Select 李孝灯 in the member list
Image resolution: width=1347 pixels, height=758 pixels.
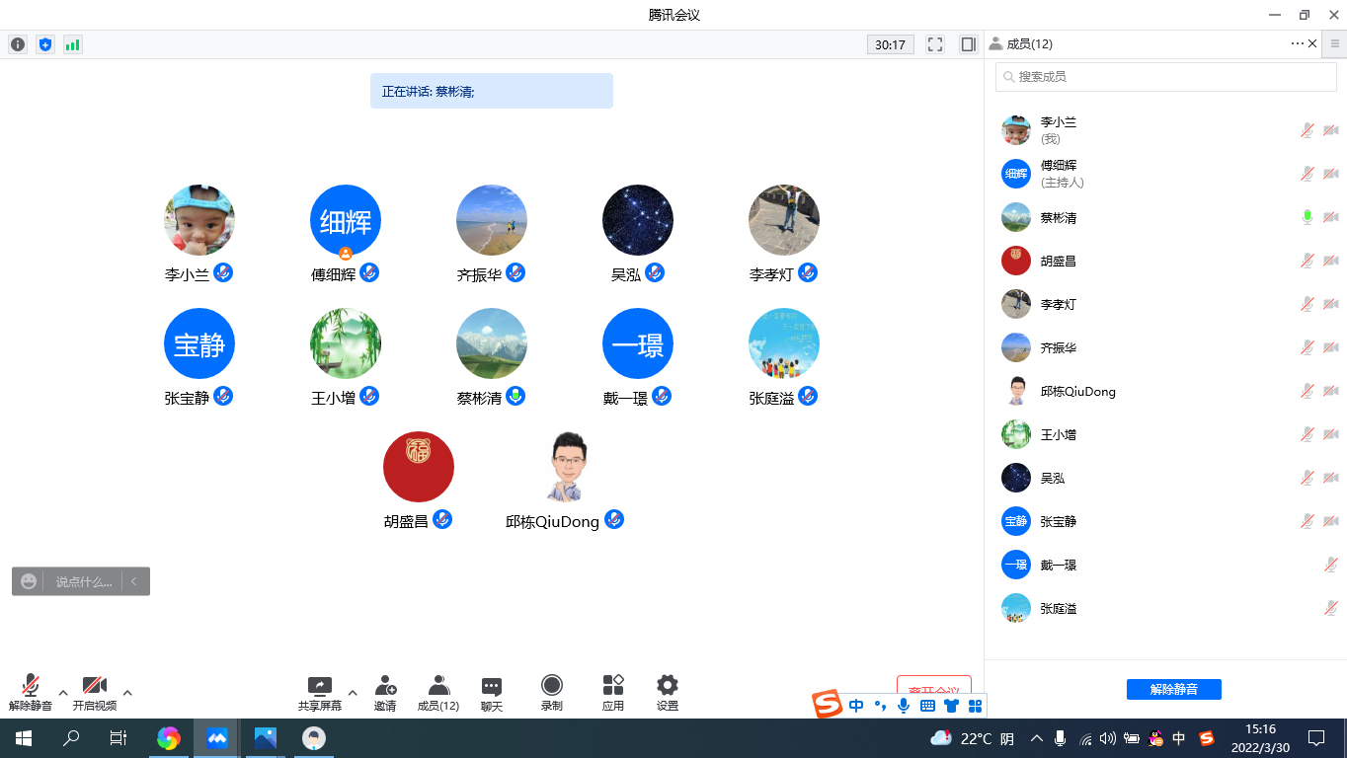(x=1166, y=304)
